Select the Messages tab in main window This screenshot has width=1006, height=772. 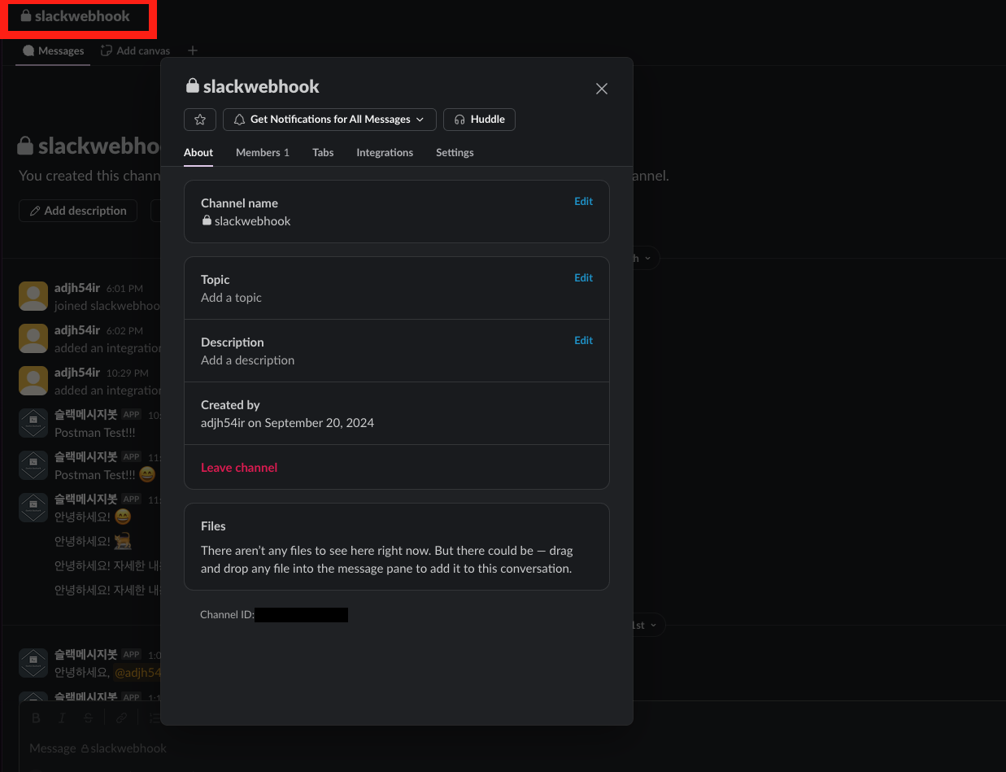54,50
